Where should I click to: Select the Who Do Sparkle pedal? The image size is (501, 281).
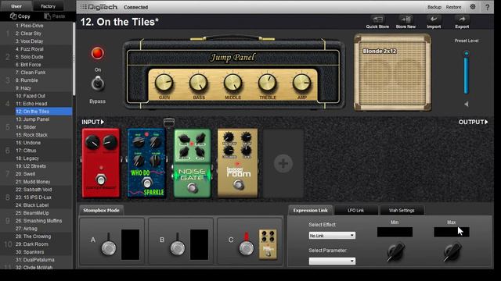click(146, 163)
